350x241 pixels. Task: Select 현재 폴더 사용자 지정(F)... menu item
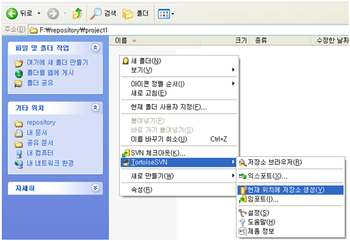pos(179,107)
